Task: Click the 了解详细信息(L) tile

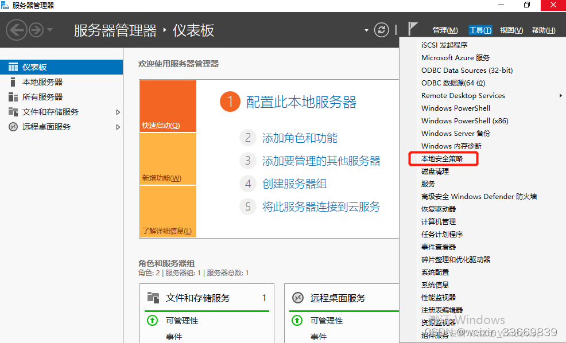Action: [x=168, y=212]
